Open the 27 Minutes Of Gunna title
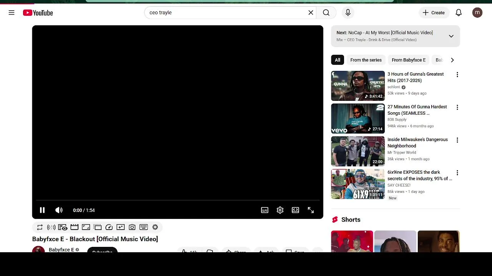Viewport: 492px width, 276px height. (417, 110)
